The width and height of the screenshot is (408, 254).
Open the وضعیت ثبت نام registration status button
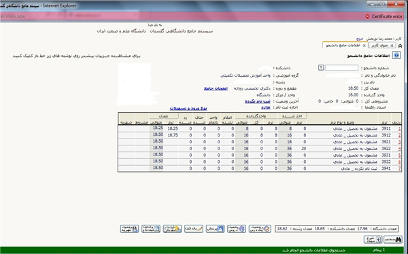click(151, 229)
